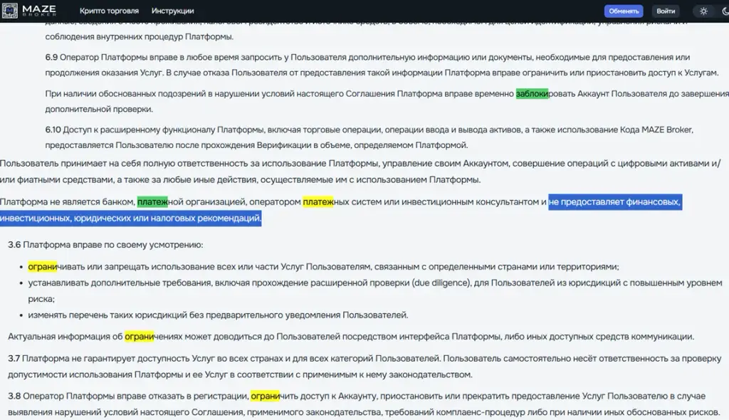Click the section number 3.8

14,396
